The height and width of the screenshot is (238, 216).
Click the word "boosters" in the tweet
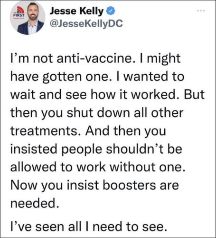(129, 186)
